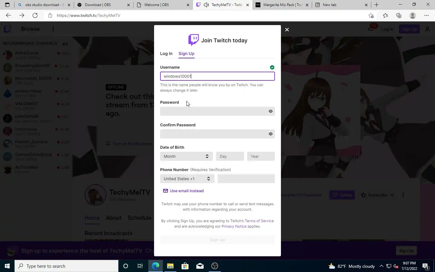Open the Favorites list icon

click(385, 15)
